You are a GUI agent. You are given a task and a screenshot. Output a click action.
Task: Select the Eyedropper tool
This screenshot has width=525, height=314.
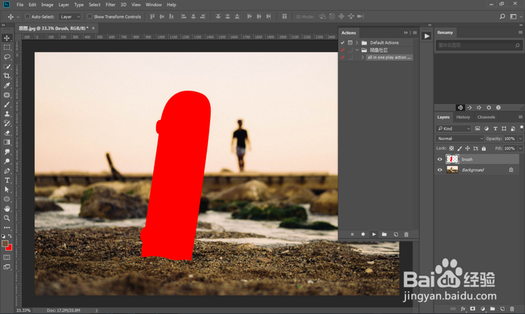pyautogui.click(x=7, y=86)
